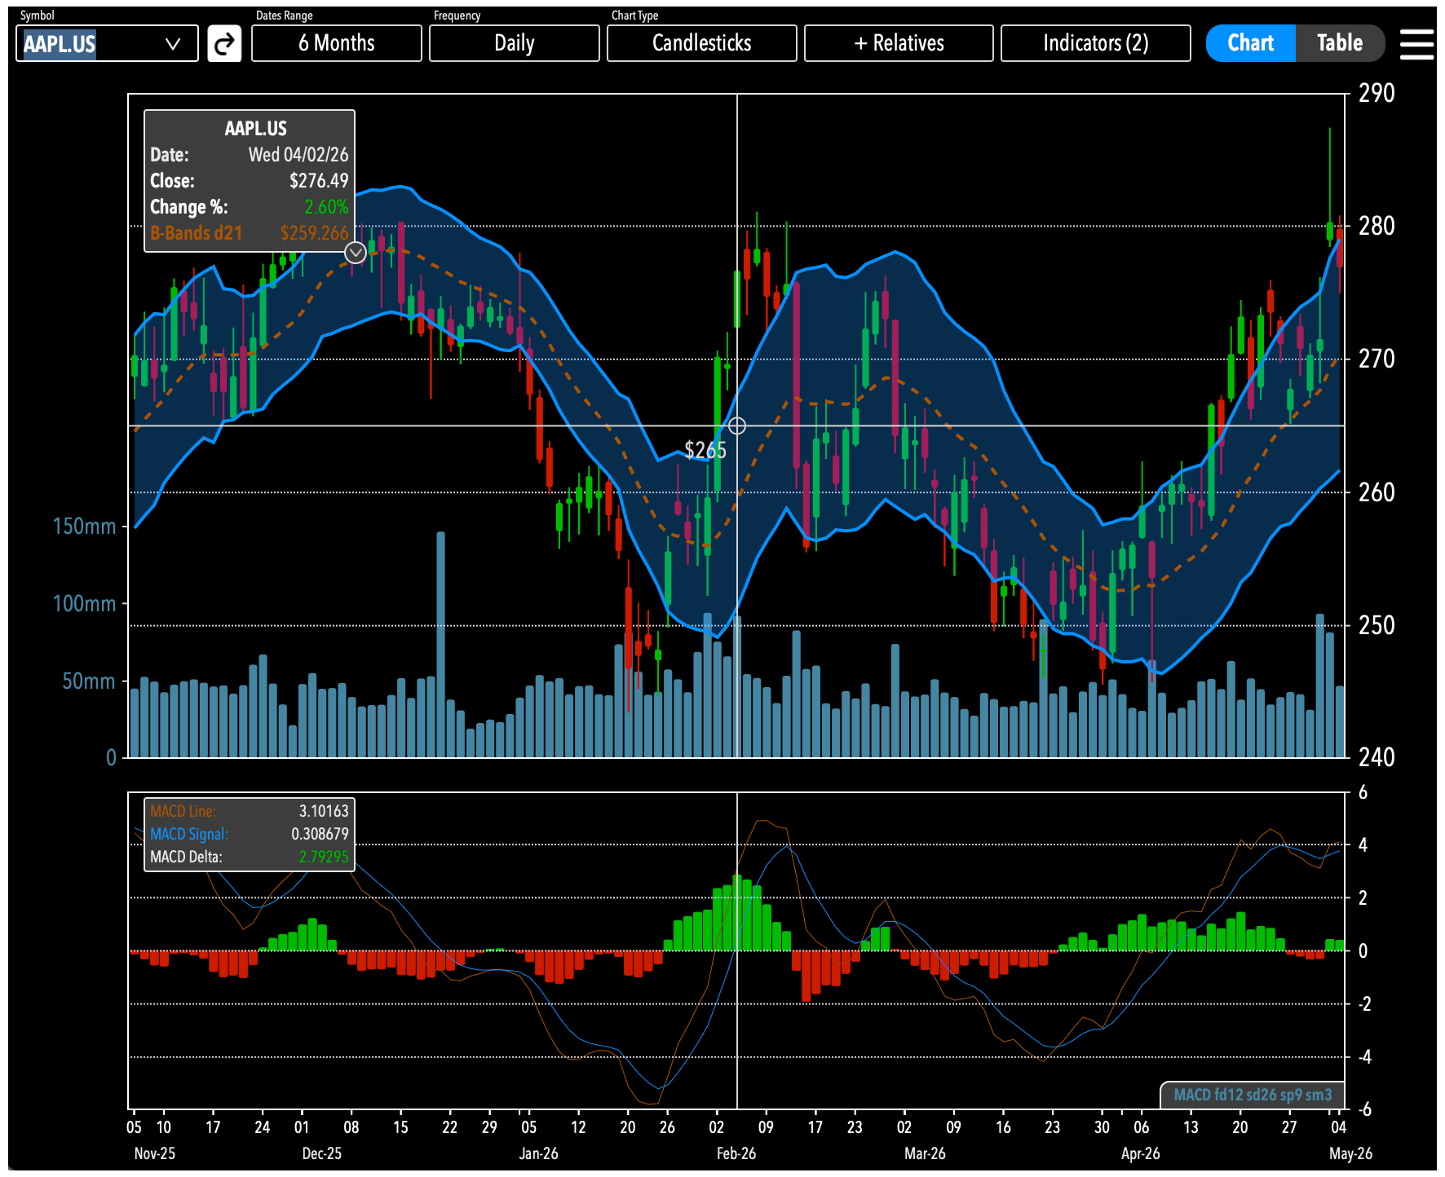Image resolution: width=1445 pixels, height=1177 pixels.
Task: Click the tall volume bar near Dec 22
Action: 441,644
